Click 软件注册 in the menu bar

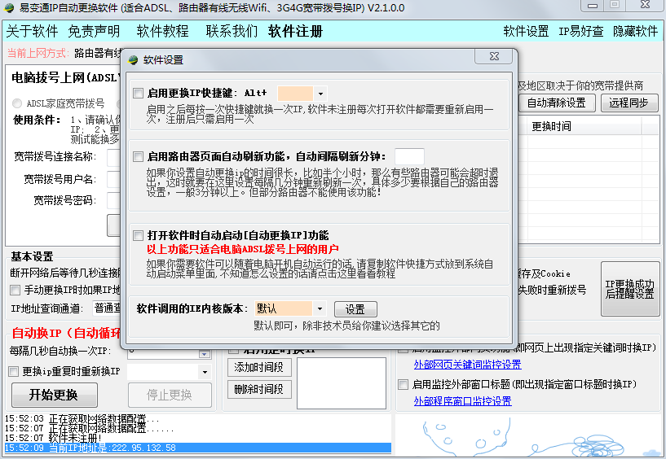tap(296, 32)
